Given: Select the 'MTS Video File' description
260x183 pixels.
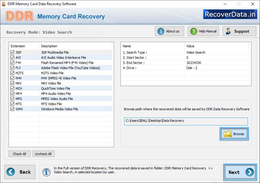Looking at the screenshot, I should (x=51, y=104).
